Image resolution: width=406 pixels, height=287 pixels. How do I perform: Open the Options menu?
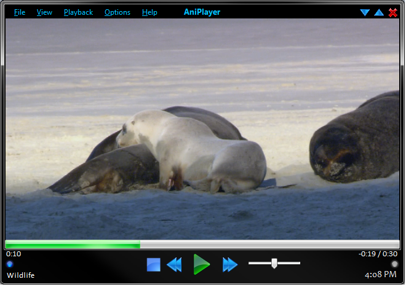[x=117, y=12]
